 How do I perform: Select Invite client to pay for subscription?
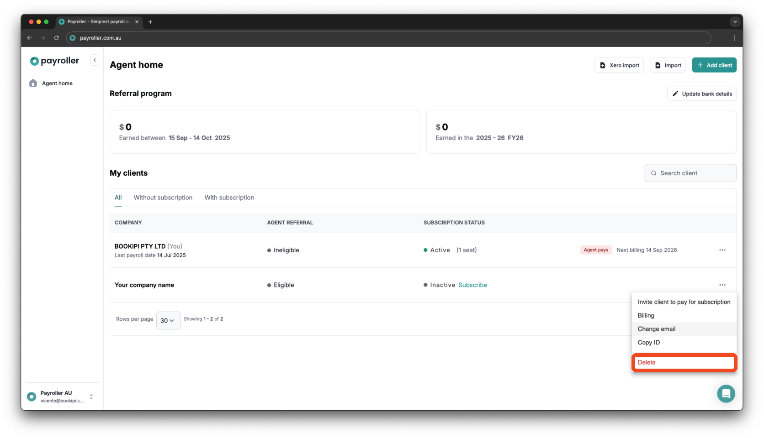click(684, 302)
